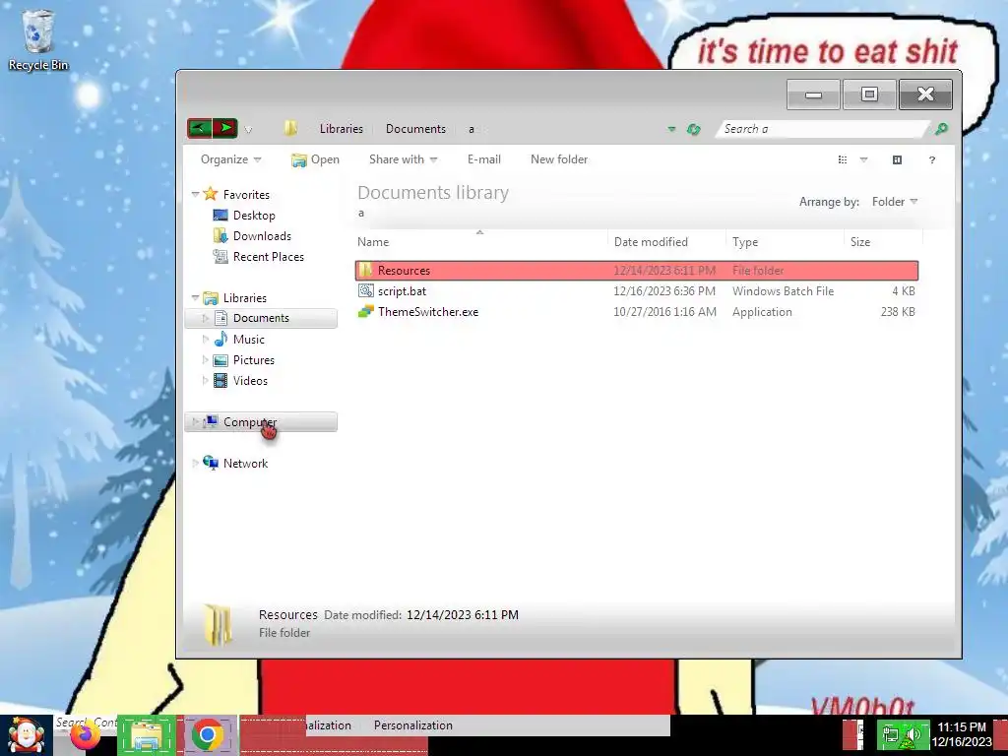Focus the Search a input field
The height and width of the screenshot is (756, 1008).
(822, 129)
